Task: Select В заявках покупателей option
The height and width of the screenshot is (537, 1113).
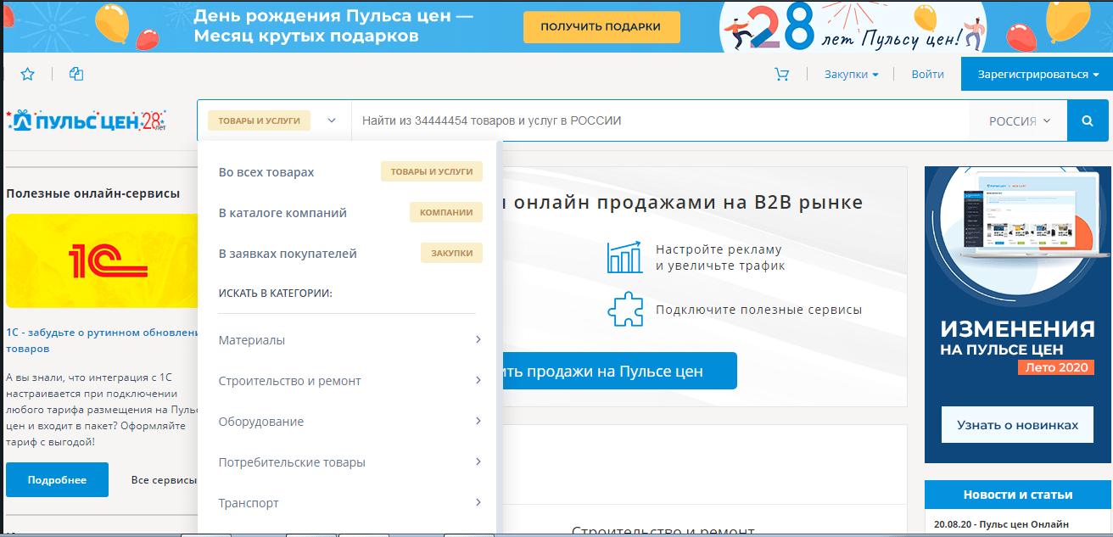Action: (349, 254)
